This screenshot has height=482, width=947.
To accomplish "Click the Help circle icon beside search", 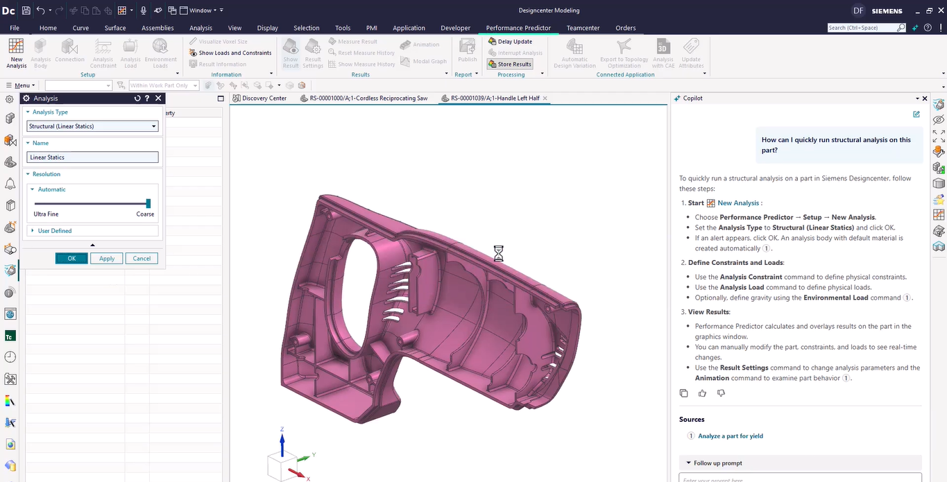I will click(928, 28).
